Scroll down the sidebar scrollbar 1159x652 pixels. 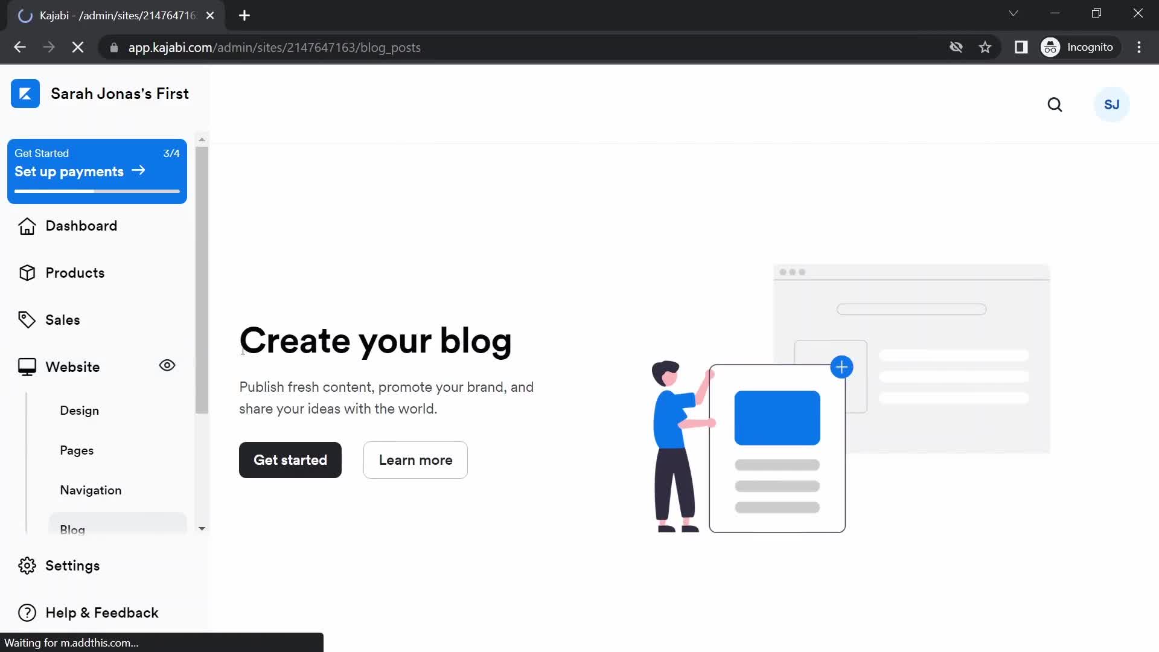click(x=202, y=528)
